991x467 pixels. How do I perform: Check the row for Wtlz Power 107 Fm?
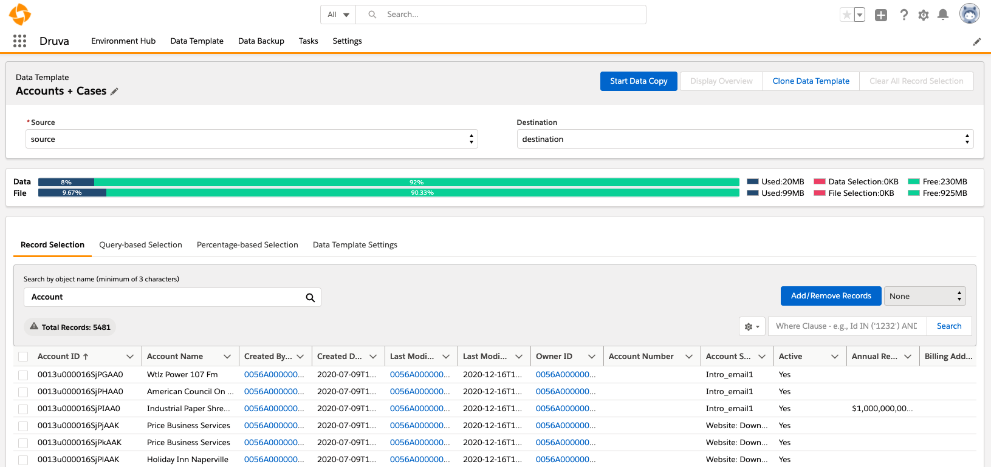(23, 375)
